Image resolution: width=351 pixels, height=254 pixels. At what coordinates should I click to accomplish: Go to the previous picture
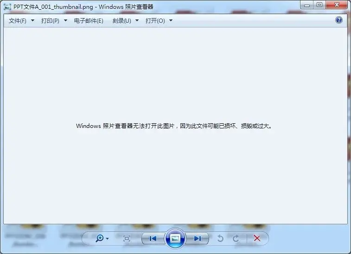click(x=153, y=239)
